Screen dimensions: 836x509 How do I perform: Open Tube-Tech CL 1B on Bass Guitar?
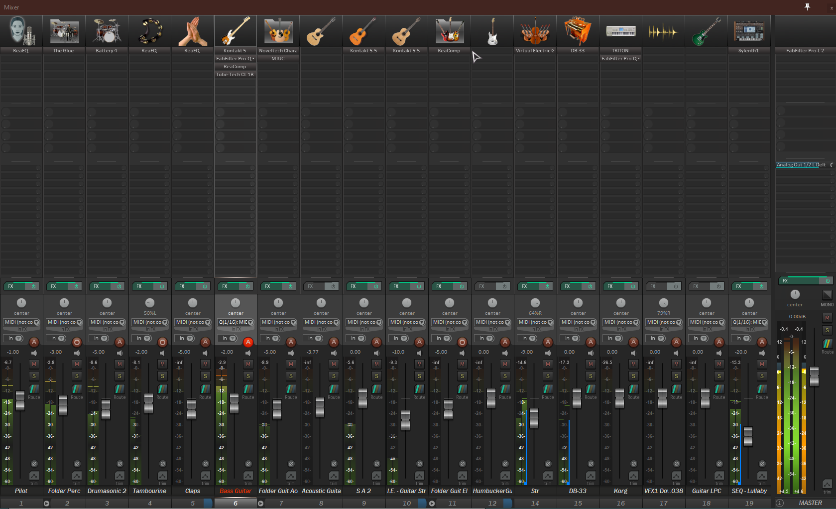[236, 75]
